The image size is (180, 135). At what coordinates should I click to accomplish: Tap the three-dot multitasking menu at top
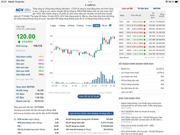[90, 2]
